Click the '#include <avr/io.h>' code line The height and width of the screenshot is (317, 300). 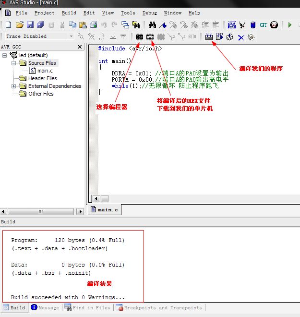click(130, 49)
